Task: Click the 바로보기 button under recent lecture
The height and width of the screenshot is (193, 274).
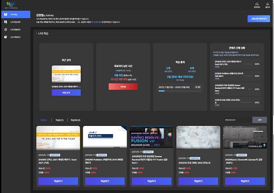Action: 66,93
